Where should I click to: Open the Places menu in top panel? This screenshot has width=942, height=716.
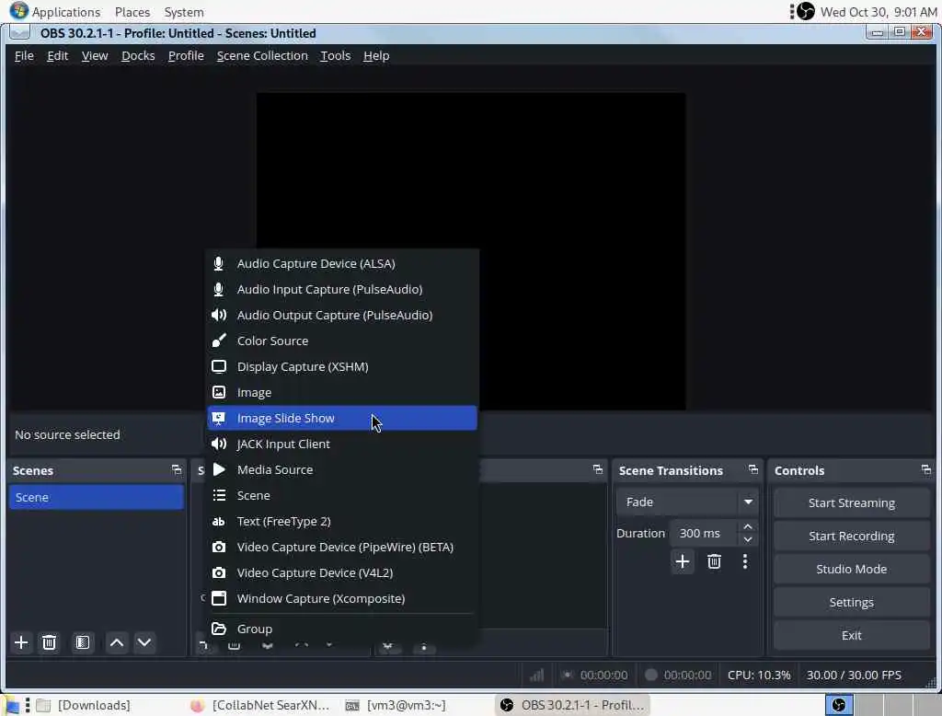[x=132, y=12]
